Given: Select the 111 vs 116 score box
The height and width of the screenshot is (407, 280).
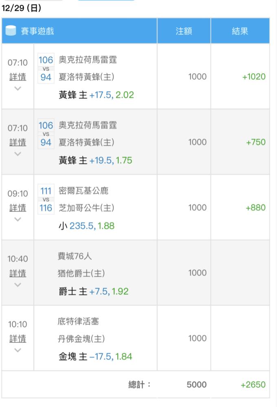Looking at the screenshot, I should [x=46, y=199].
